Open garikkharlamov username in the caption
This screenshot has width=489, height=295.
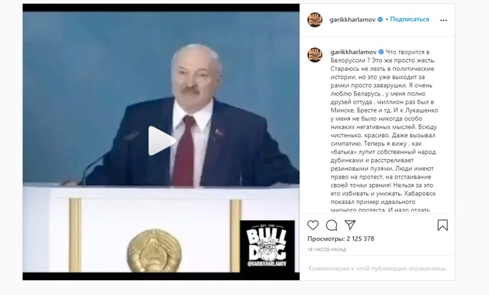[x=354, y=52]
